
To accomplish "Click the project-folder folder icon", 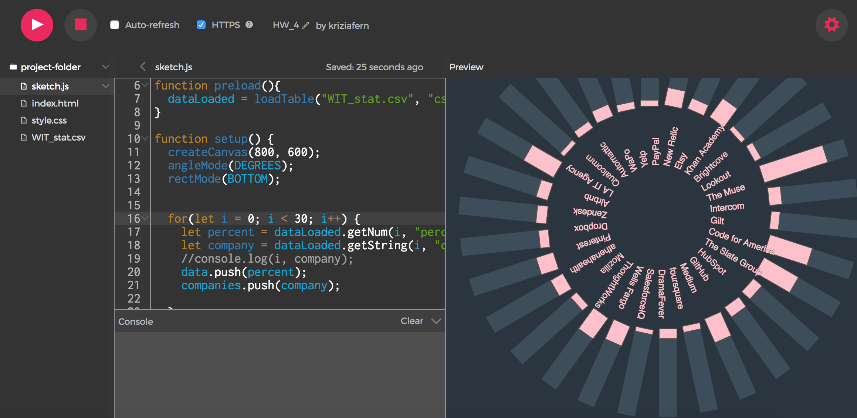I will [13, 67].
